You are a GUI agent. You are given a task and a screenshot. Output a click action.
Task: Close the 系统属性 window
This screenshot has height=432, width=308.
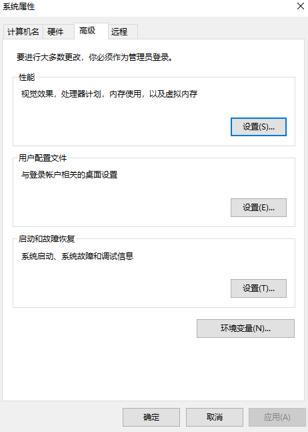click(301, 6)
